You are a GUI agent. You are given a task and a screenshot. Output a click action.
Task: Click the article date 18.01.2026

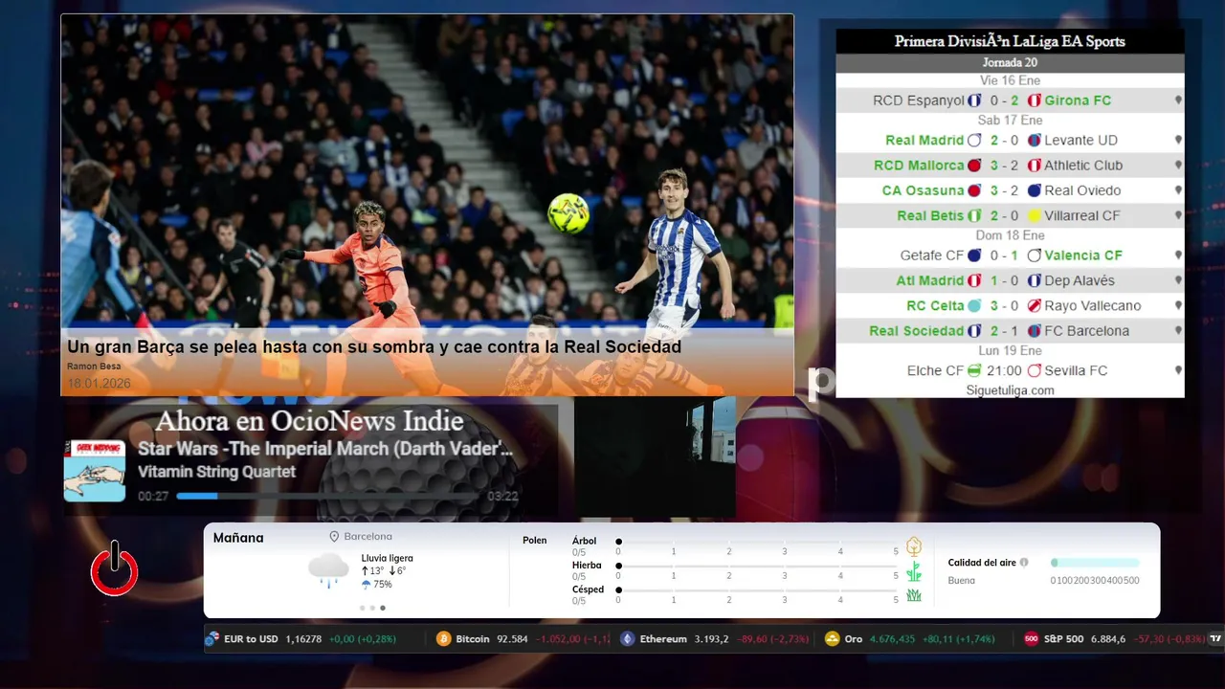99,384
